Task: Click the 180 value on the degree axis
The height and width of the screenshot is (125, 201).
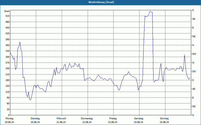Action: click(8, 80)
